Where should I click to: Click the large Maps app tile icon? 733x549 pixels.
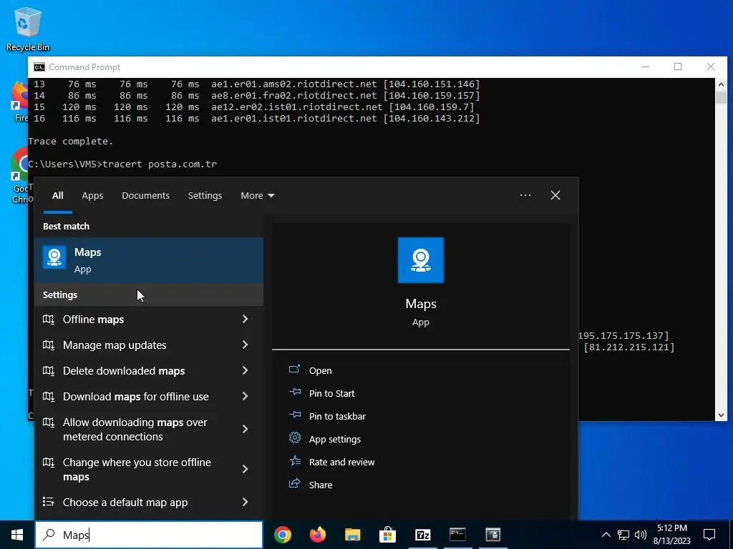pyautogui.click(x=421, y=260)
